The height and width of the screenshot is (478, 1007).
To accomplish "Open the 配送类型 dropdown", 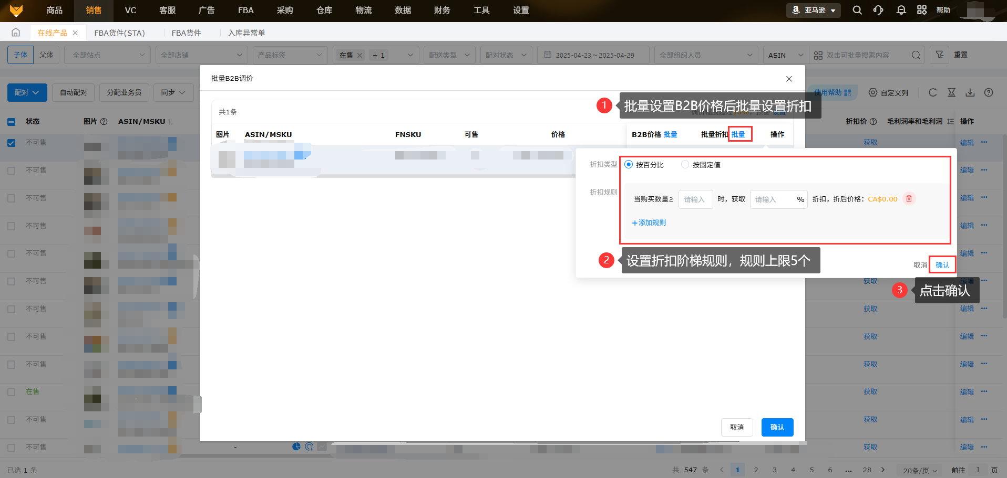I will click(449, 55).
